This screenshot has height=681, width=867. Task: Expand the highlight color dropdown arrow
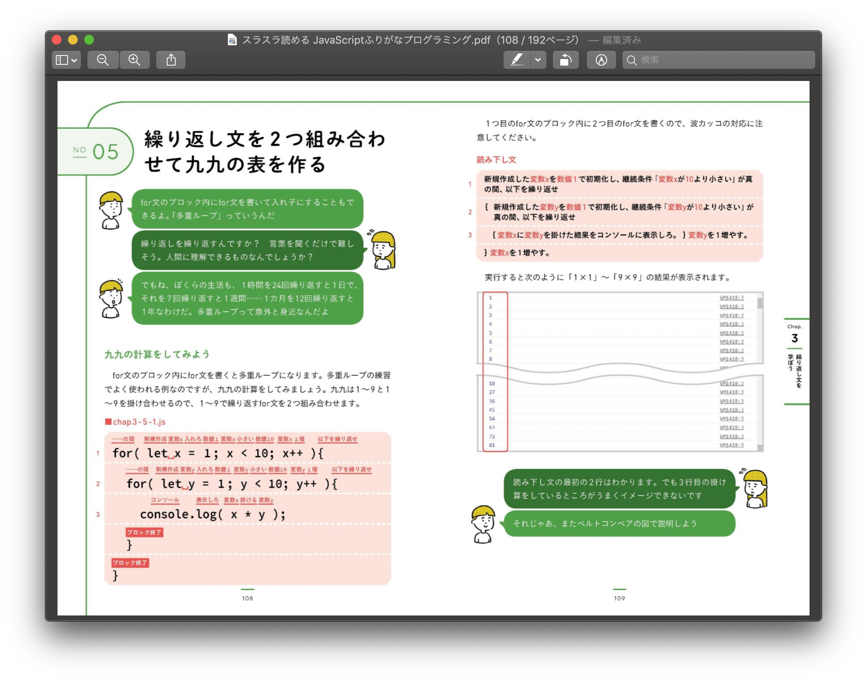538,60
